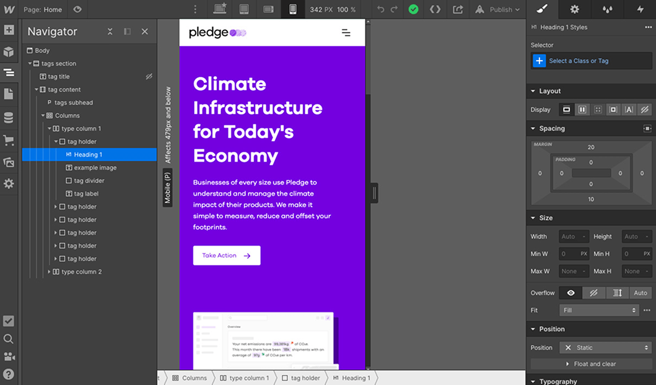Image resolution: width=656 pixels, height=385 pixels.
Task: Open the Pages panel
Action: 9,94
